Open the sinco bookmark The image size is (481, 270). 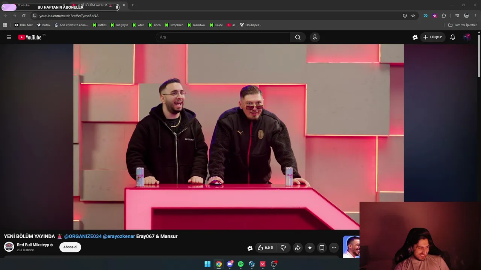[x=154, y=25]
